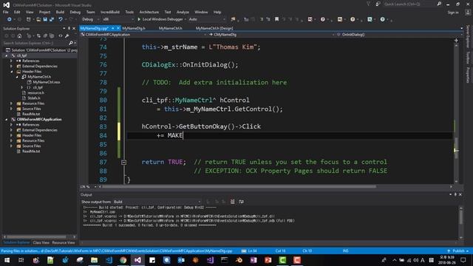The height and width of the screenshot is (266, 473).
Task: Open the Auto dropdown beside Local Windows Debugger
Action: 207,19
